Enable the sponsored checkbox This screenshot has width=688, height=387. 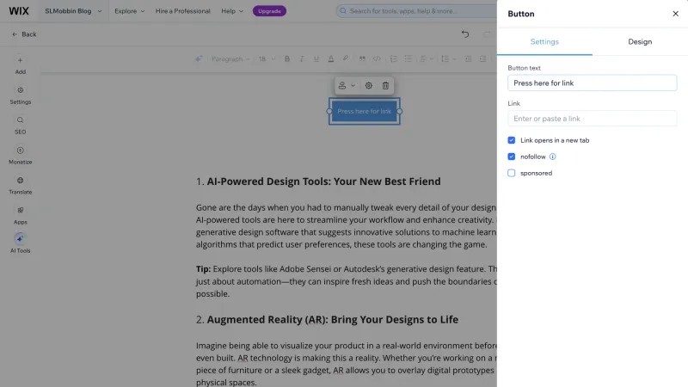[x=512, y=173]
